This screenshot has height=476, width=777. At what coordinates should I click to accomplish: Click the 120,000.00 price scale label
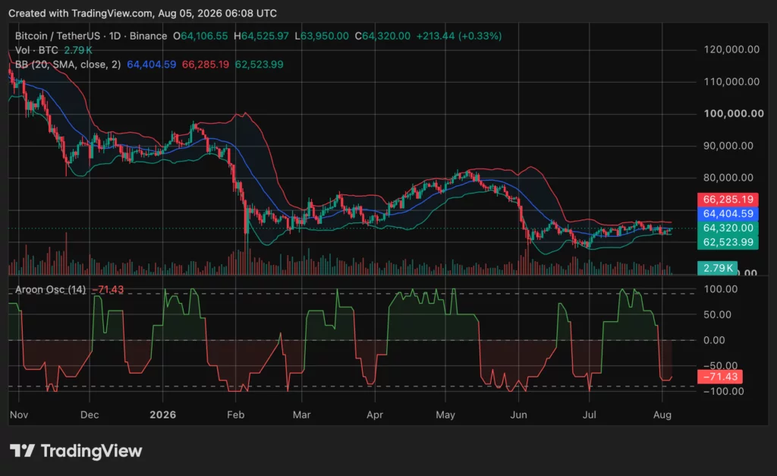[731, 49]
